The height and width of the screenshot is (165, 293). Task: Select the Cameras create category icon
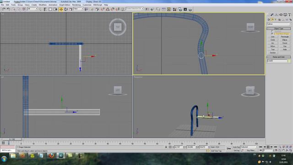click(280, 19)
